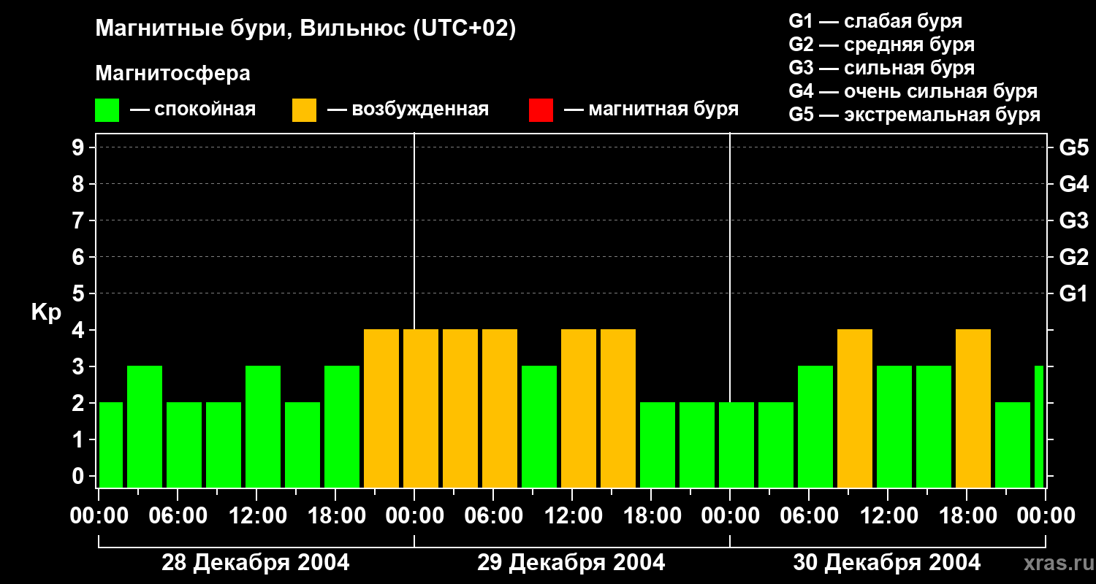Click the 06:00 tick label under 28 December
Screen dimensions: 1096x584
tap(178, 516)
